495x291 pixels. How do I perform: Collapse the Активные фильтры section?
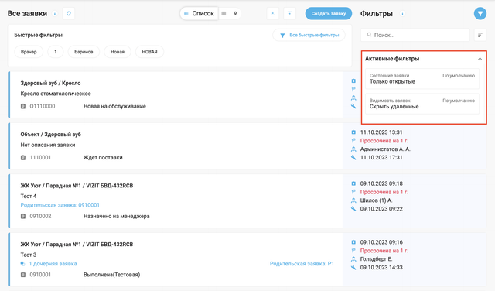click(x=480, y=59)
